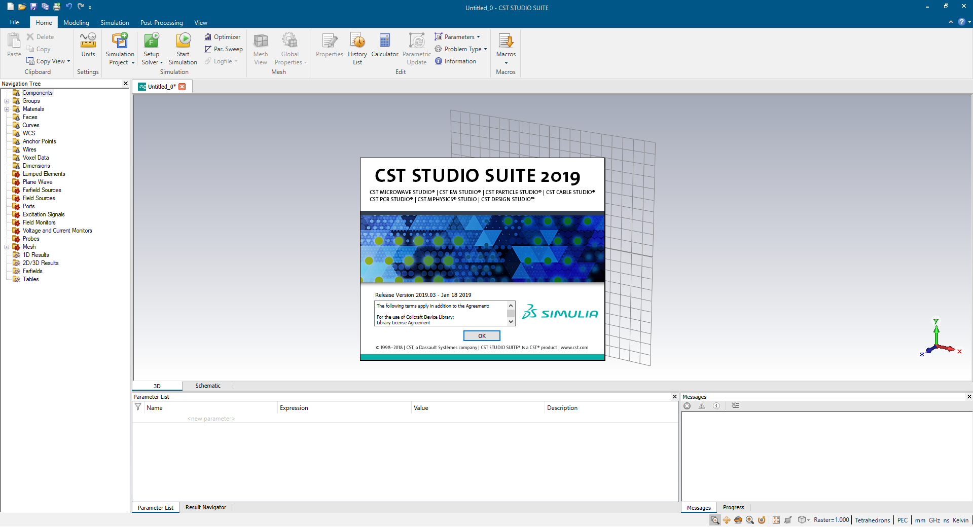Viewport: 973px width, 527px height.
Task: Click the Simulation Project icon
Action: tap(120, 41)
